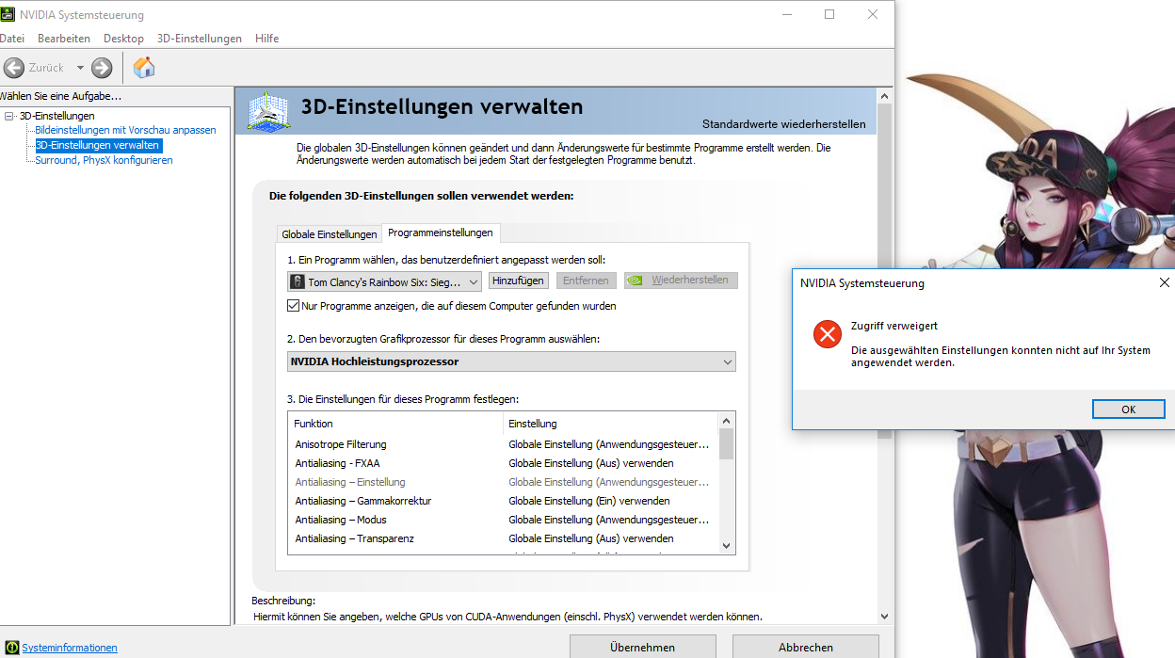Open the program selection dropdown
The height and width of the screenshot is (658, 1175).
click(384, 281)
